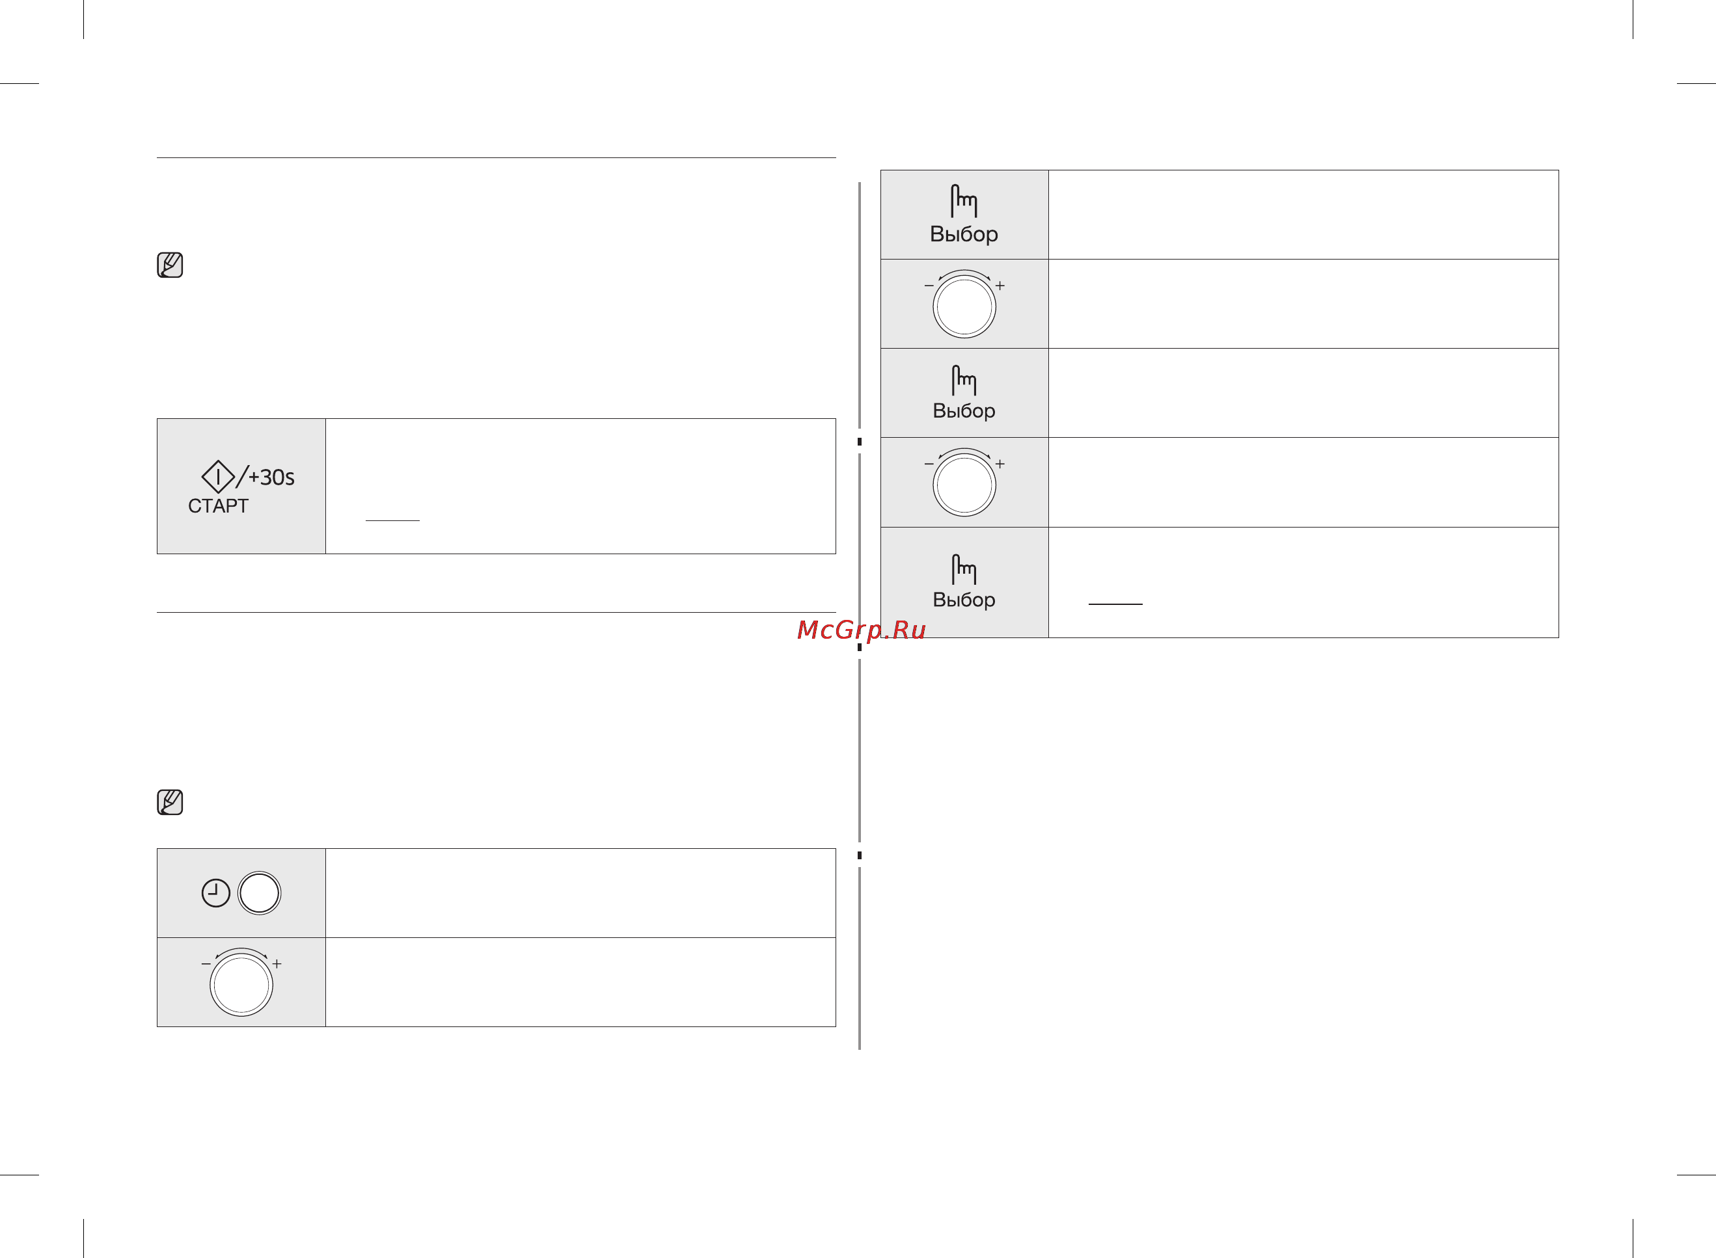Click the underlined blank in last Выбор row
1716x1258 pixels.
pos(1115,603)
